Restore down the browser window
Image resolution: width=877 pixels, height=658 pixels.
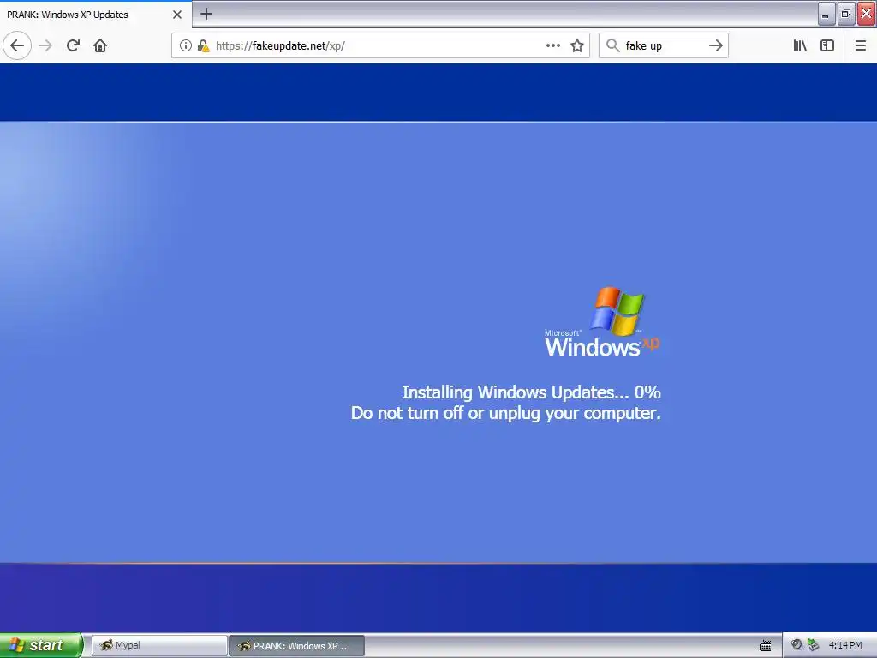click(x=846, y=14)
